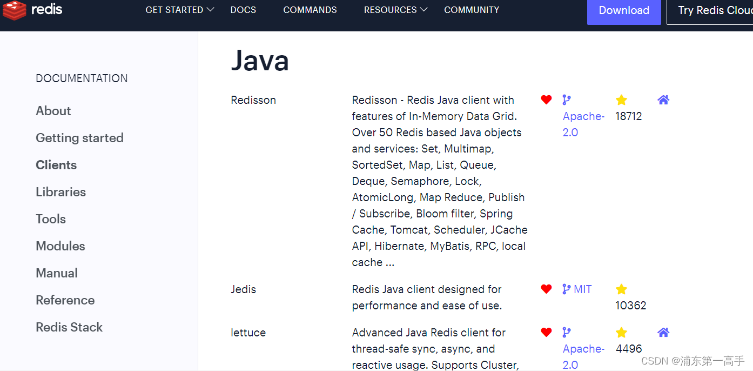This screenshot has width=753, height=371.
Task: Click the Java section heading
Action: click(x=260, y=60)
